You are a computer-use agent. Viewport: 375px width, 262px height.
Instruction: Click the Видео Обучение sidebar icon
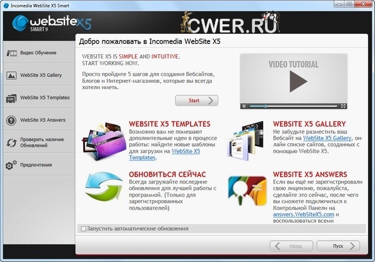[11, 53]
